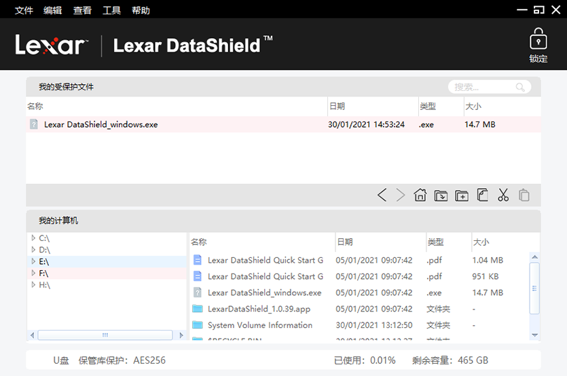
Task: Sort protected files by 大小 column
Action: 473,107
